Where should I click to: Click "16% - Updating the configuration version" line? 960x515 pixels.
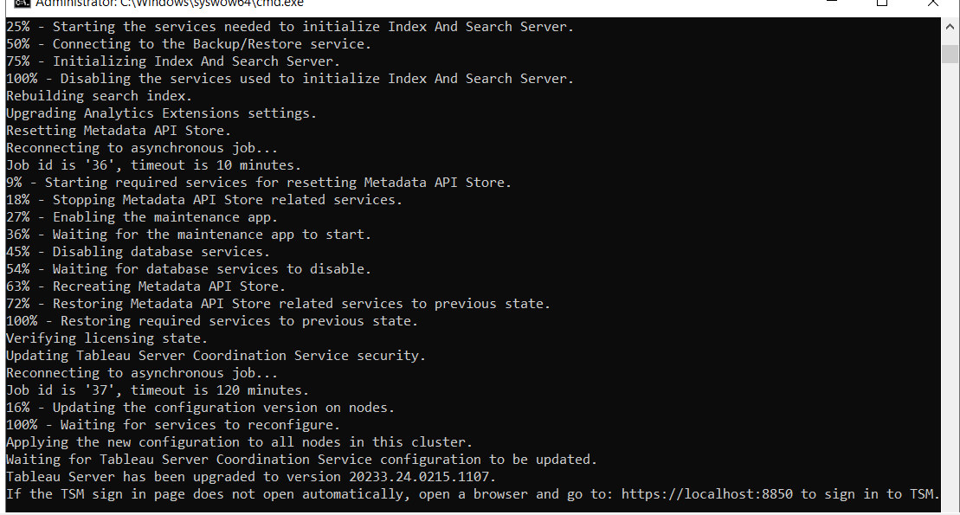pyautogui.click(x=200, y=407)
